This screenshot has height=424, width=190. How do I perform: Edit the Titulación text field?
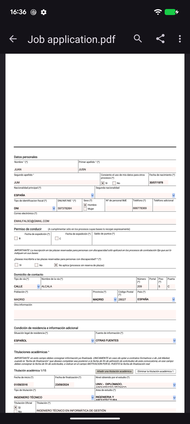click(106, 411)
